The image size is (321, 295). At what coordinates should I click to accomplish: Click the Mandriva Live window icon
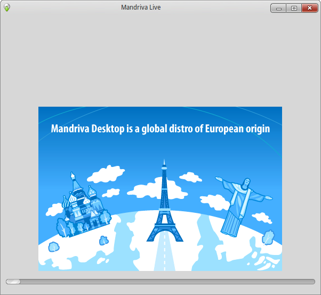pyautogui.click(x=6, y=7)
